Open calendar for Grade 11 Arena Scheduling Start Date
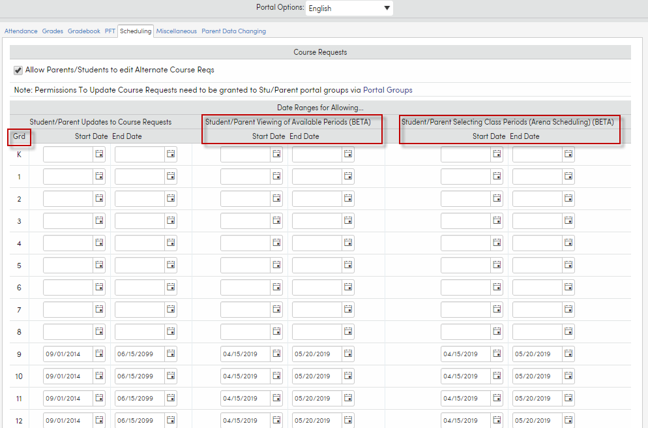The height and width of the screenshot is (428, 648). point(496,398)
